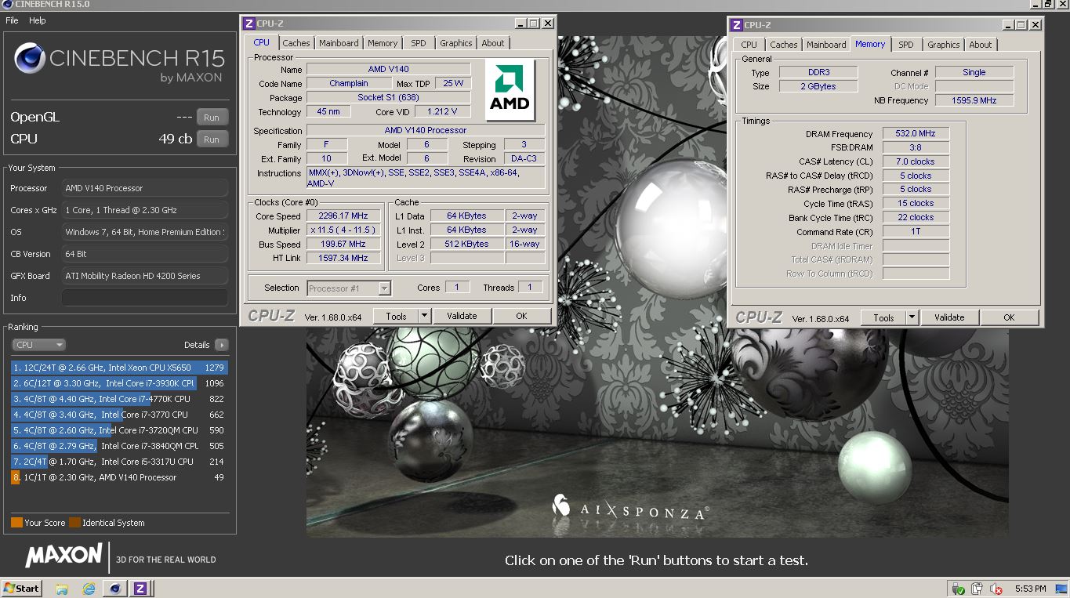Select CPU tab in left CPU-Z window
This screenshot has height=598, width=1070.
(262, 42)
